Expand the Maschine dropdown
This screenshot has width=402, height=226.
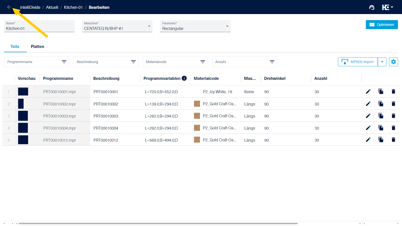tap(149, 26)
